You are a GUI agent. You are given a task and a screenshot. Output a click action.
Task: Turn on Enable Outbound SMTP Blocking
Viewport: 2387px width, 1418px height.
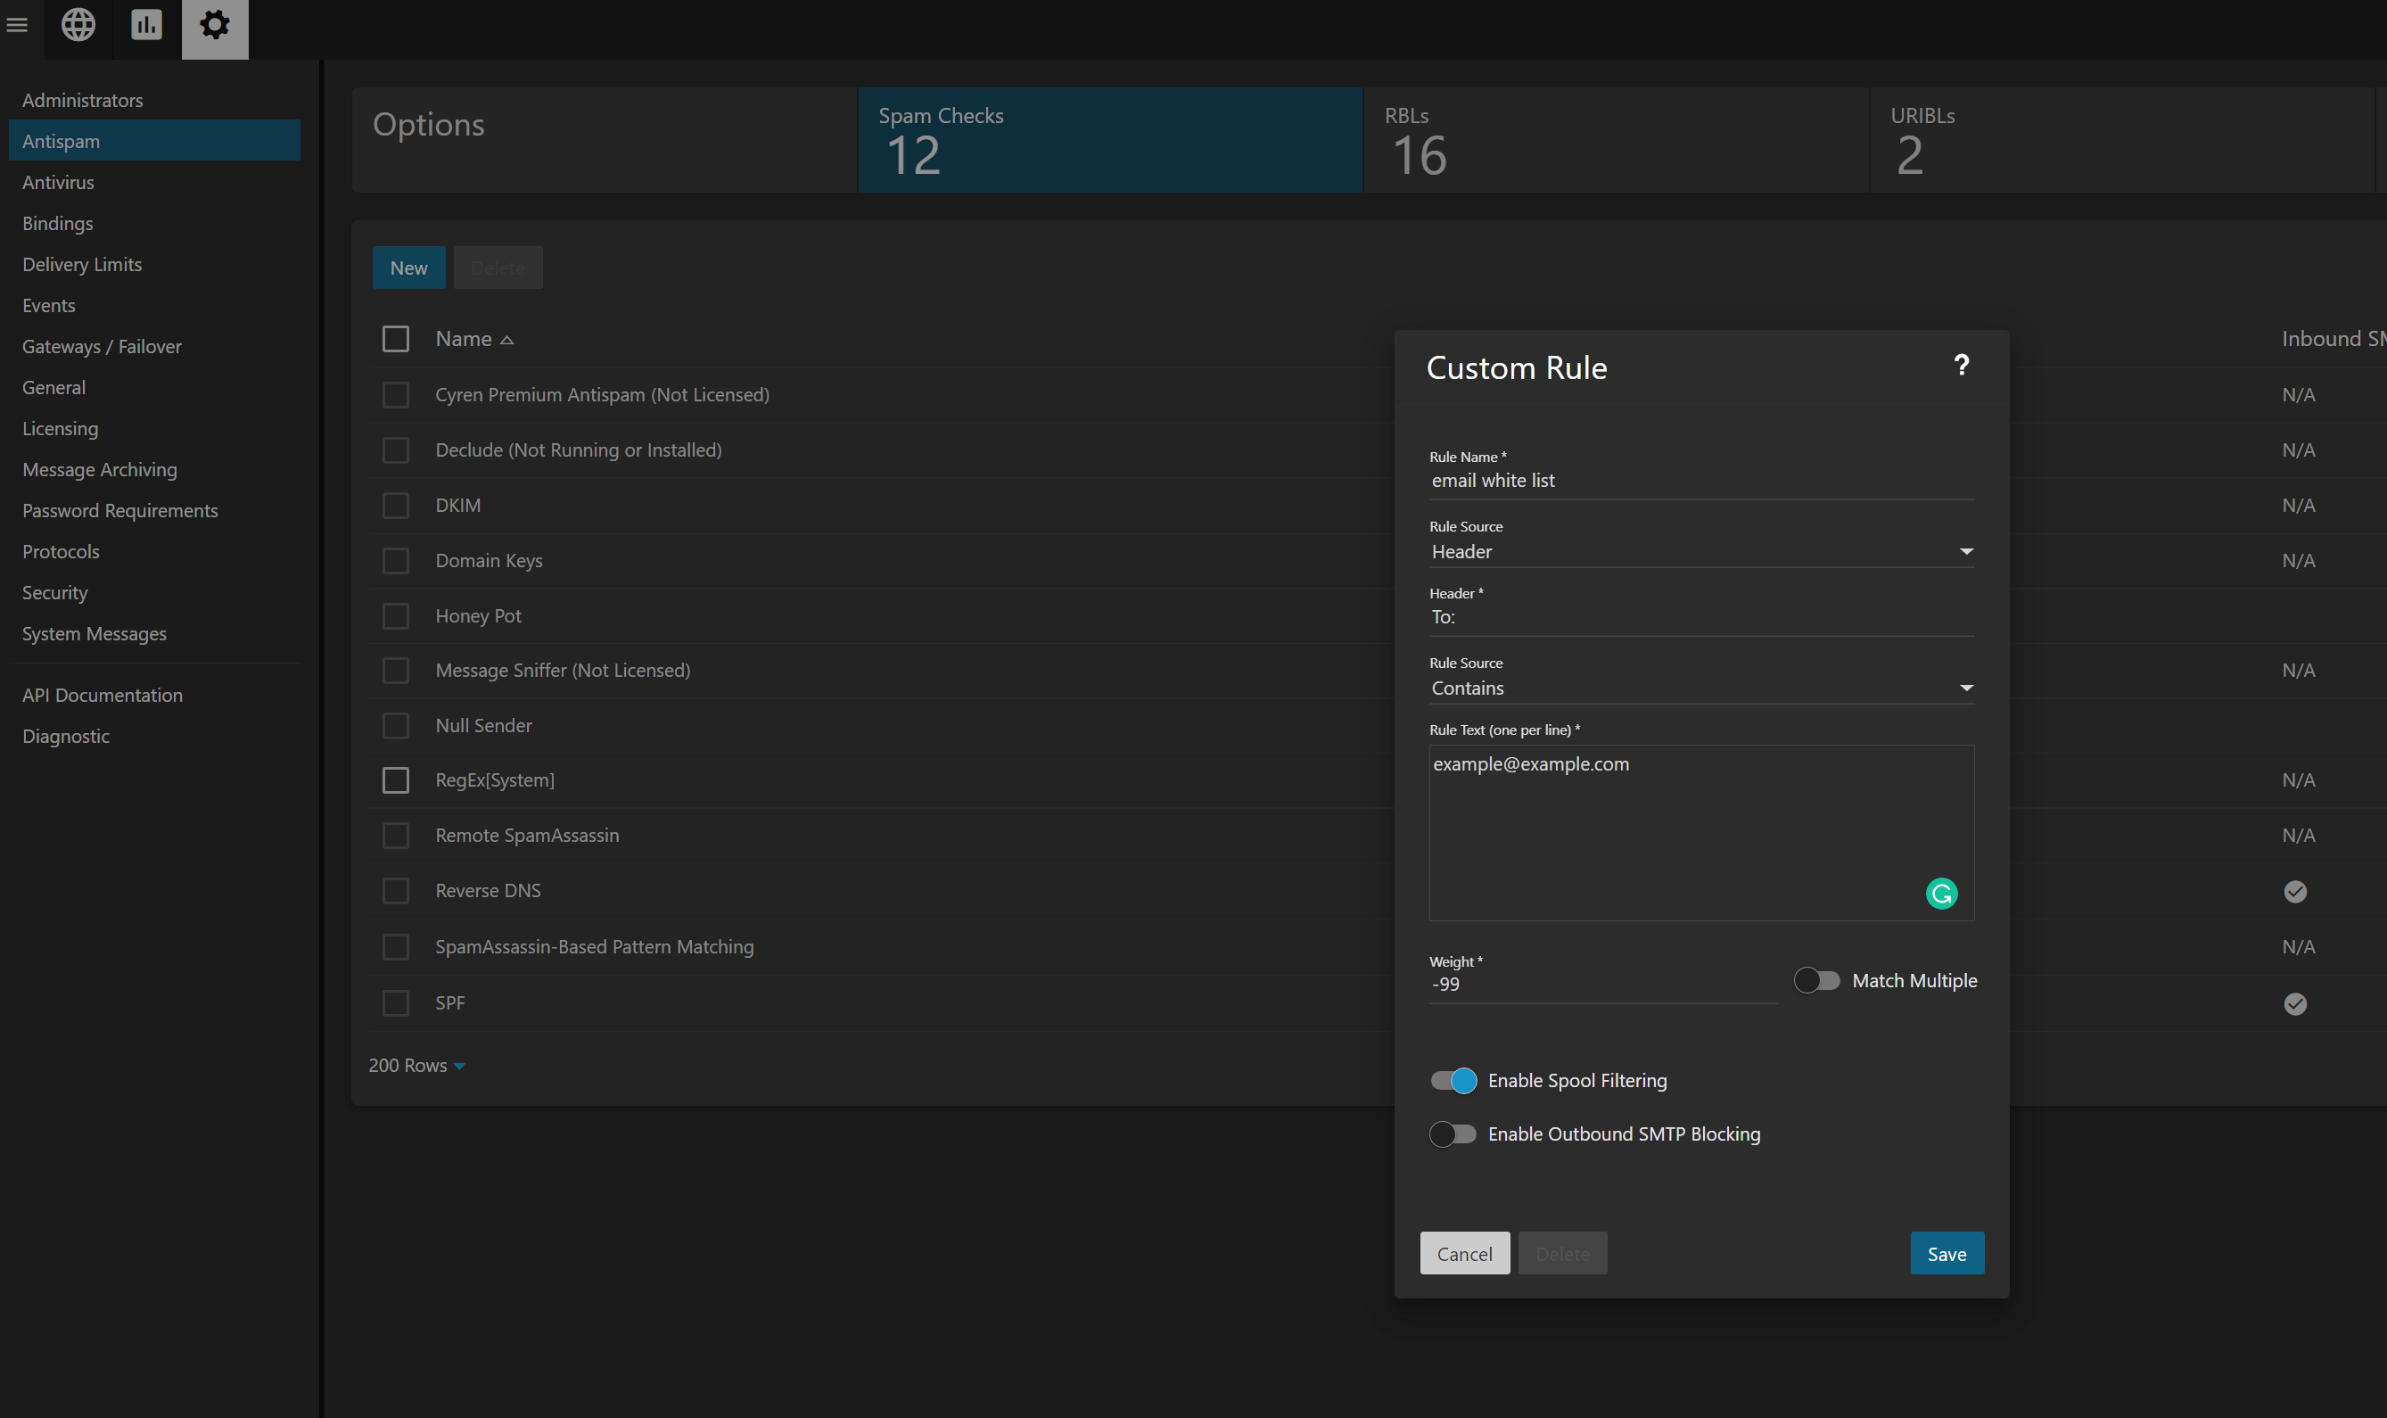click(1453, 1134)
